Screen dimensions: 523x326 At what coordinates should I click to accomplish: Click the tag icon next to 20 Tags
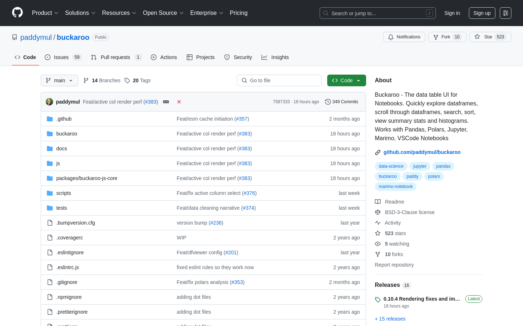click(127, 80)
